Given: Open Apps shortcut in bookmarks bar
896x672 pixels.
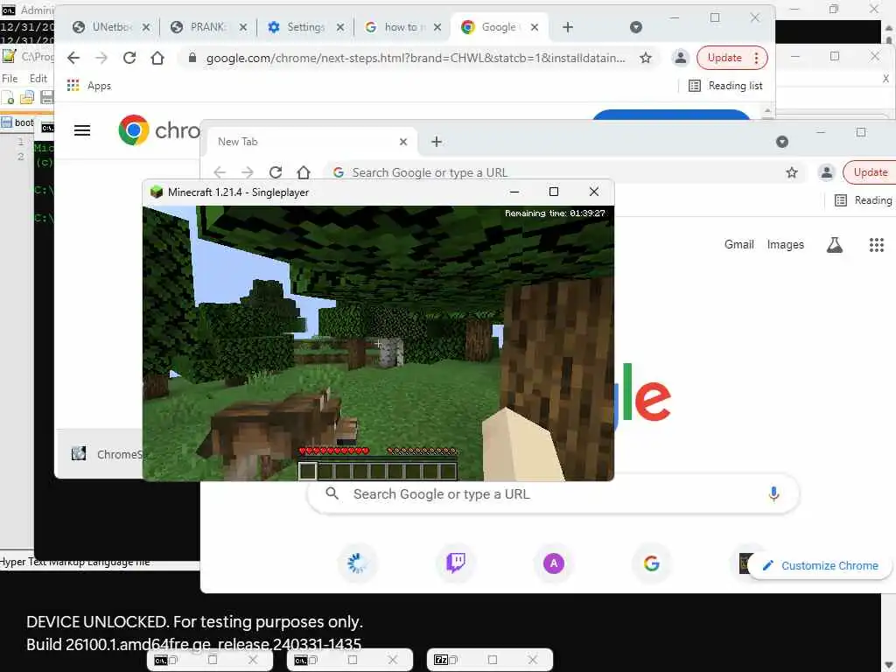Looking at the screenshot, I should tap(89, 86).
